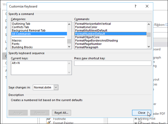Click the Footnote AB icon in background list
Viewport: 168px width, 124px height.
pos(49,119)
